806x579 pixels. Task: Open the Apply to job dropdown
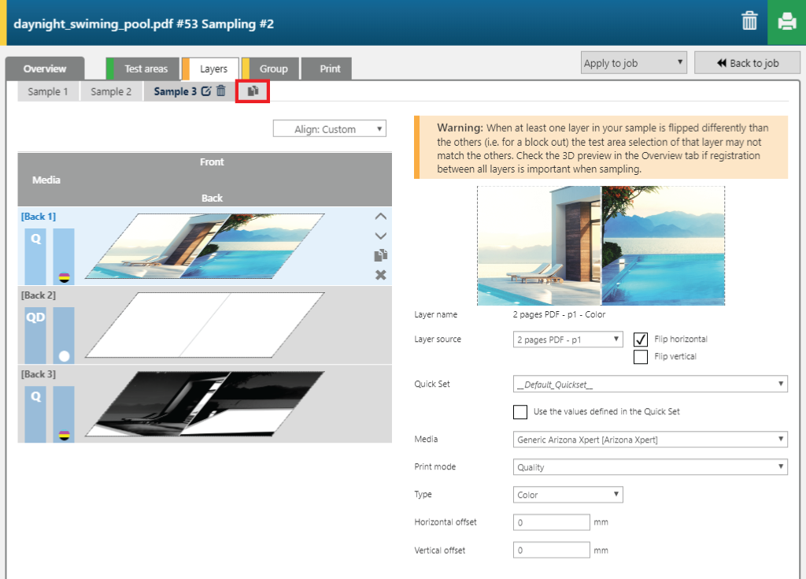634,63
